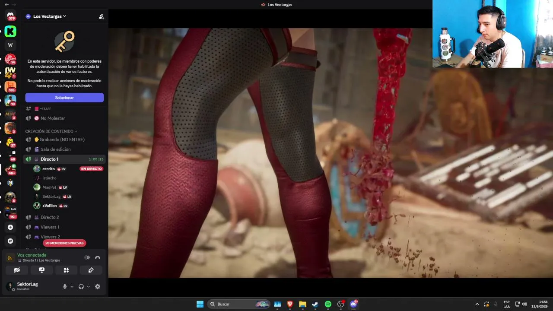The width and height of the screenshot is (553, 311).
Task: Open OBS Studio from taskbar
Action: pyautogui.click(x=341, y=304)
